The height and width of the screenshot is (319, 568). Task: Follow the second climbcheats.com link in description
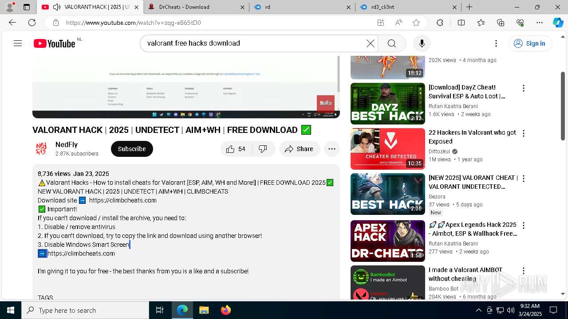81,253
